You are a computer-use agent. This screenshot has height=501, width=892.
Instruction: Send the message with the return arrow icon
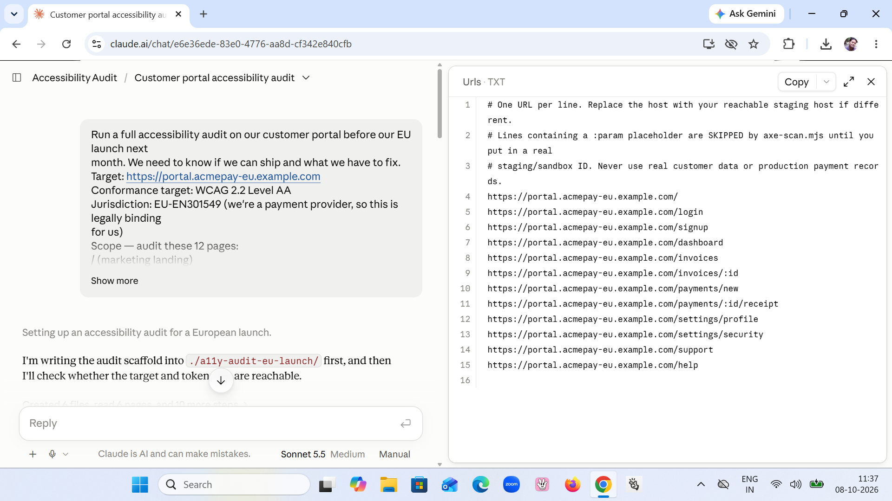(x=406, y=423)
